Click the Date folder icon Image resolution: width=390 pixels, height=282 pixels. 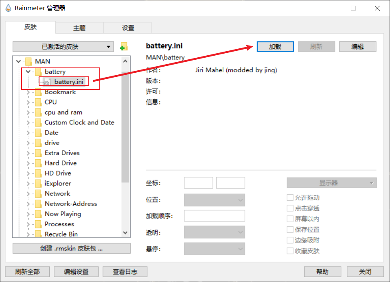pyautogui.click(x=38, y=132)
